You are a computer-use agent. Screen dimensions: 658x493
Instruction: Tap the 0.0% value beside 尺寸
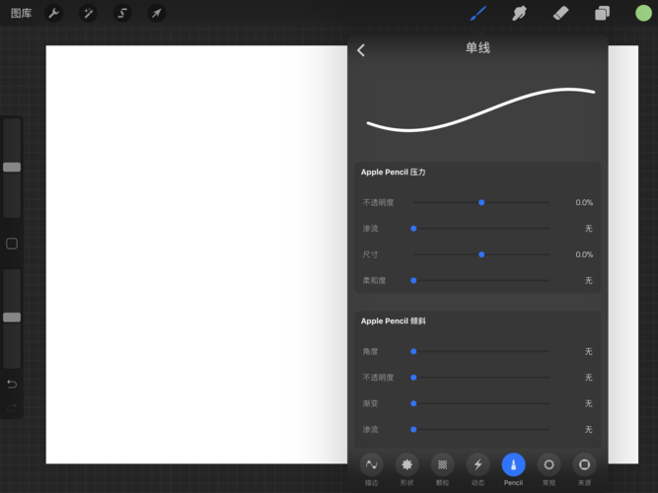(x=584, y=254)
